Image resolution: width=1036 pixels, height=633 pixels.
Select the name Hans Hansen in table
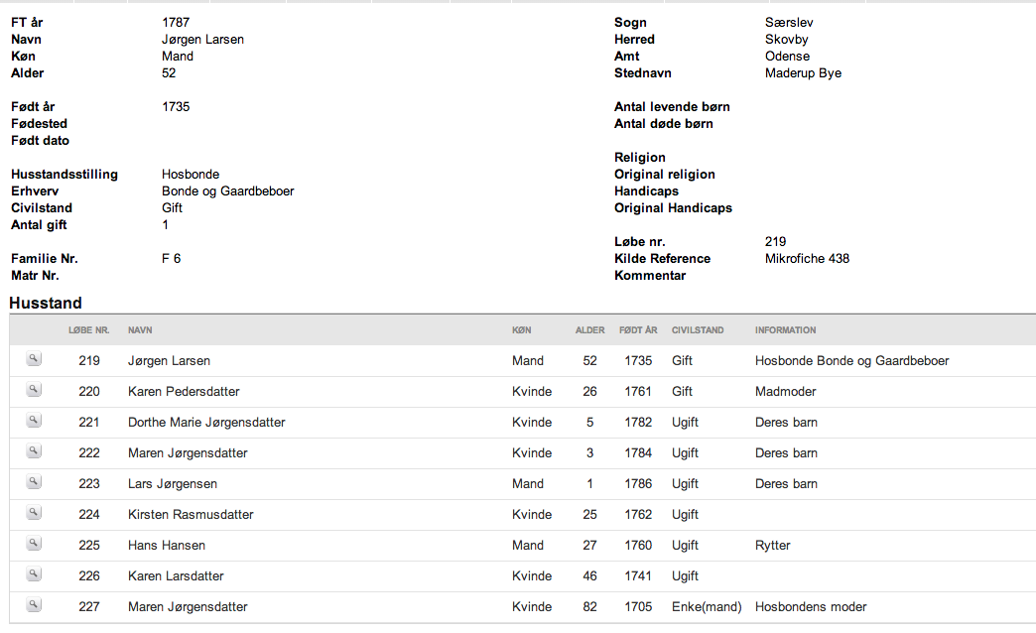tap(167, 545)
